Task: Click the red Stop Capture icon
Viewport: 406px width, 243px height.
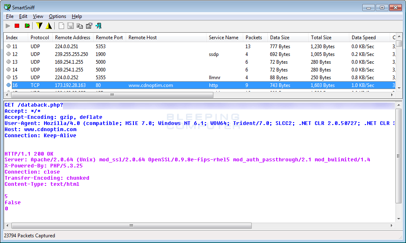Action: point(17,26)
